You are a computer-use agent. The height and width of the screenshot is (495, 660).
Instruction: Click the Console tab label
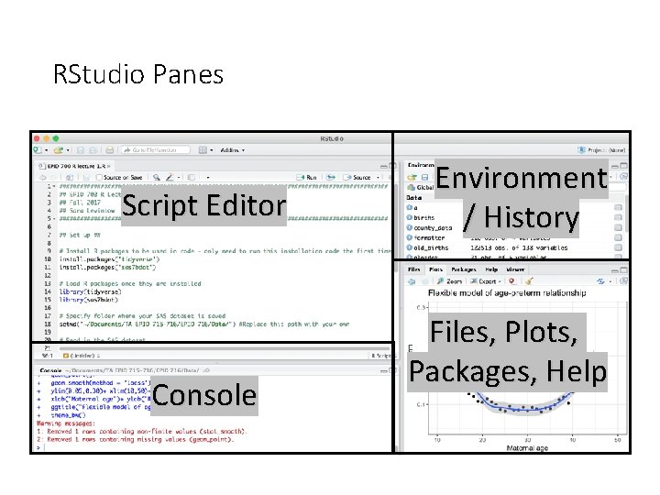pyautogui.click(x=51, y=370)
